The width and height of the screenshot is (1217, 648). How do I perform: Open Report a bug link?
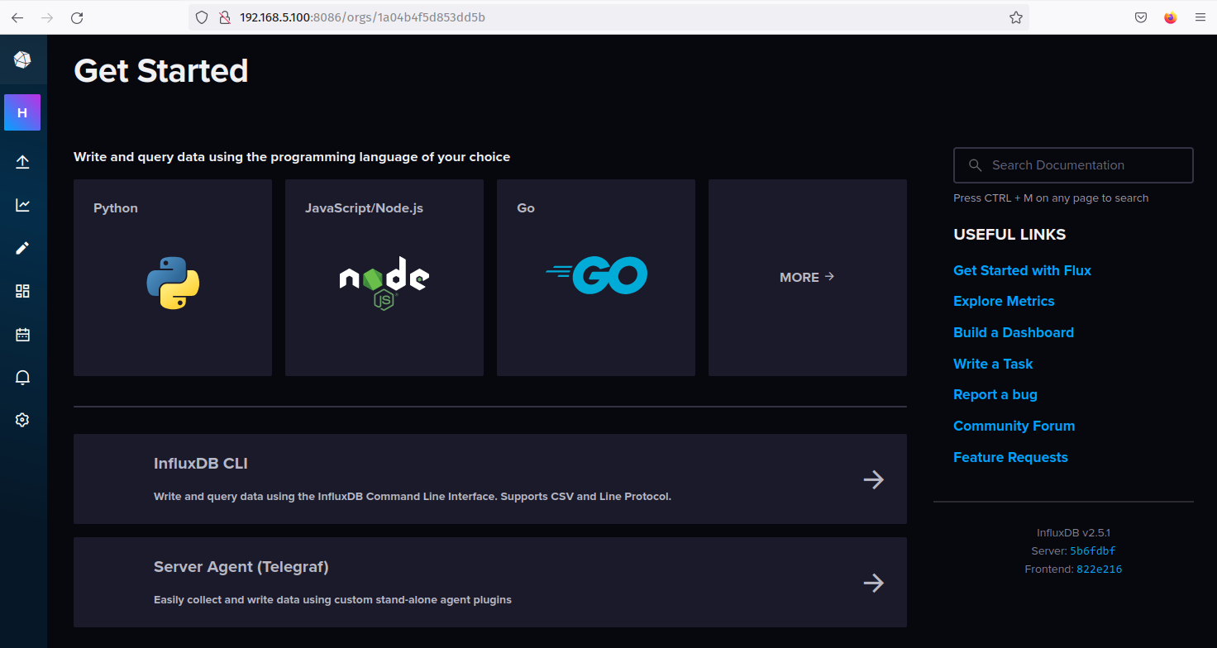click(995, 394)
